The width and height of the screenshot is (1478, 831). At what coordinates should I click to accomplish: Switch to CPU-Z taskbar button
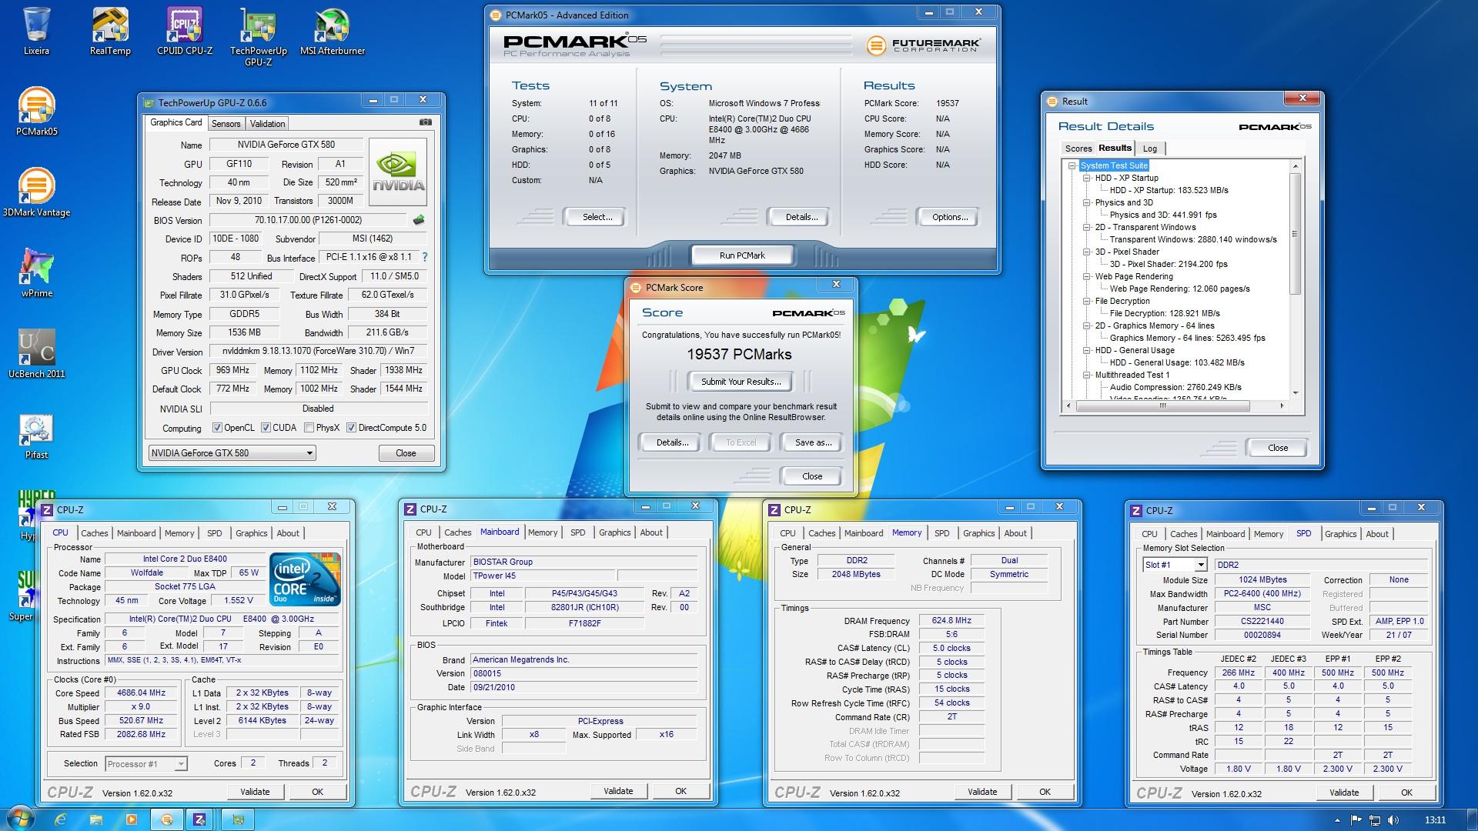pyautogui.click(x=200, y=820)
